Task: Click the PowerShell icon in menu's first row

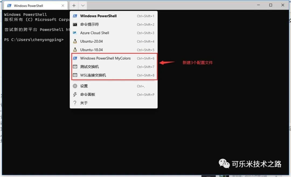Action: (75, 16)
